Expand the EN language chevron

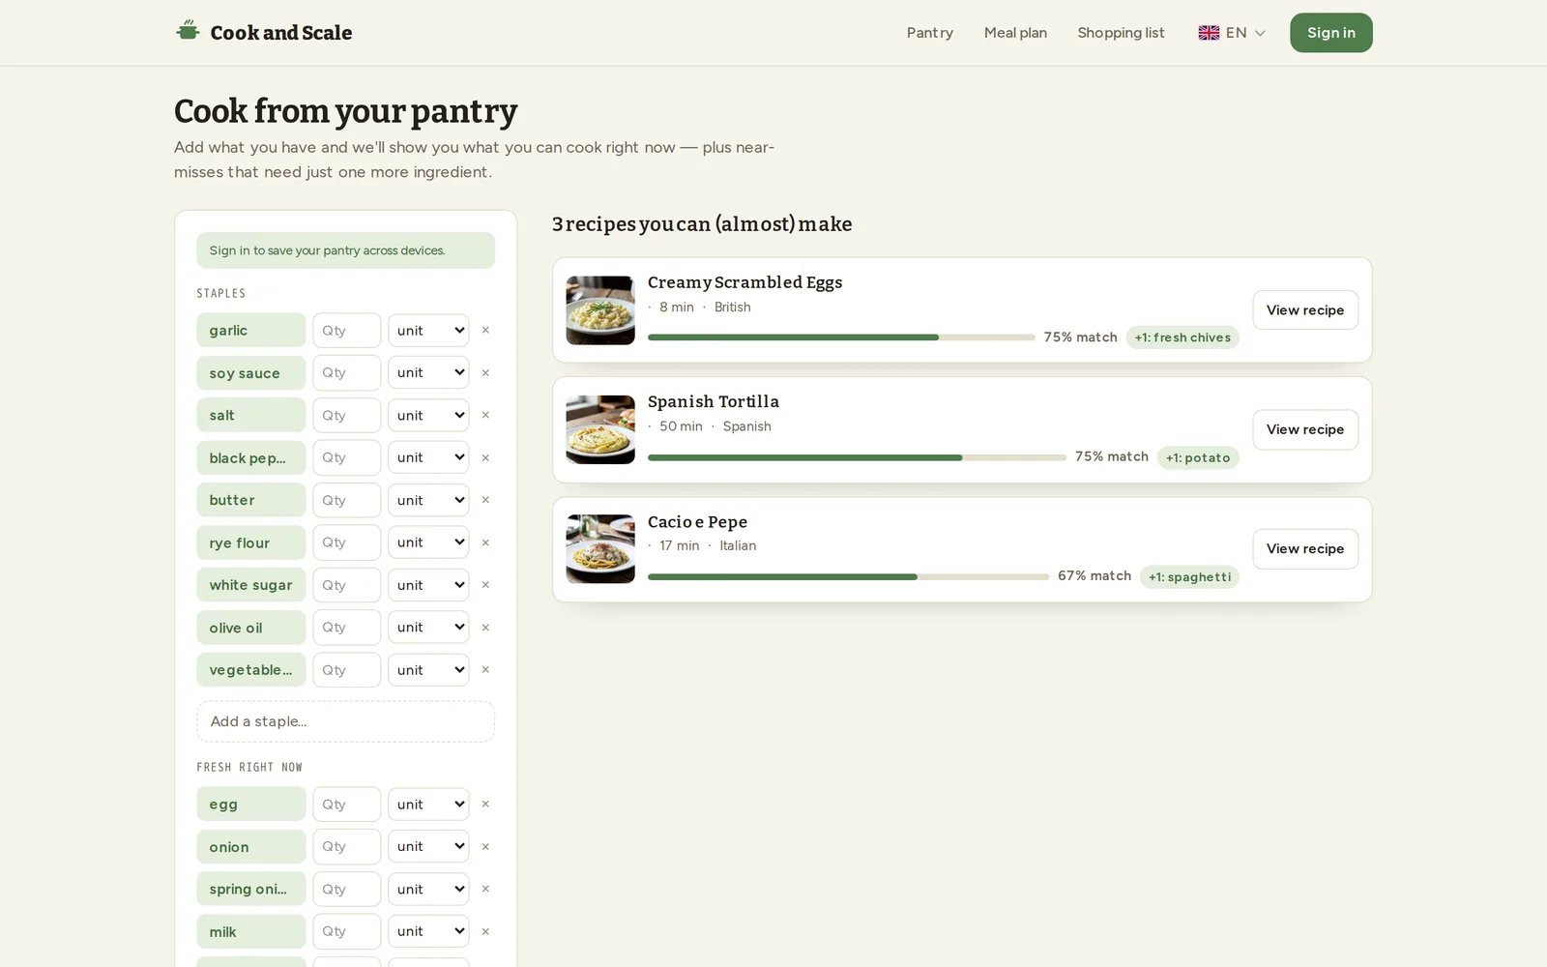[1260, 33]
